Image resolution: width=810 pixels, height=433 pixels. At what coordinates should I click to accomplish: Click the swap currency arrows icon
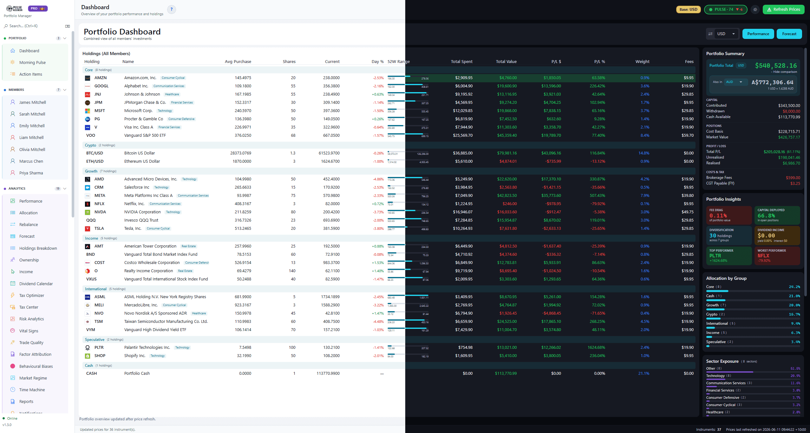click(x=710, y=34)
